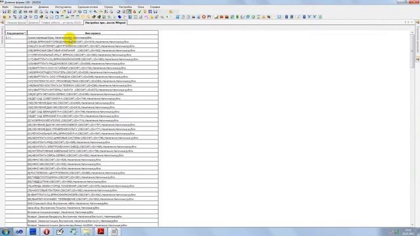The image size is (420, 236).
Task: Open the Окна menu
Action: (141, 7)
